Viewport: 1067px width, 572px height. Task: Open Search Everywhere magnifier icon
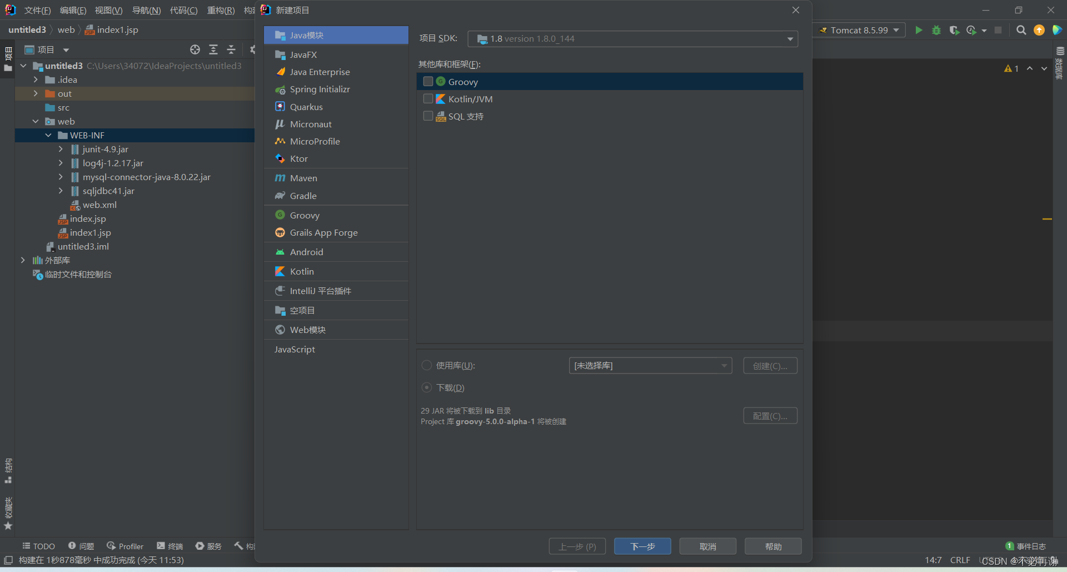1021,30
